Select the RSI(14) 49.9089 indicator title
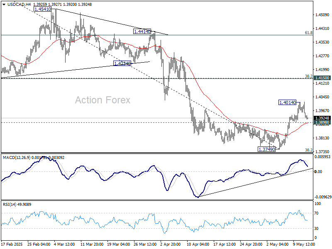This screenshot has height=249, width=332. click(x=17, y=205)
